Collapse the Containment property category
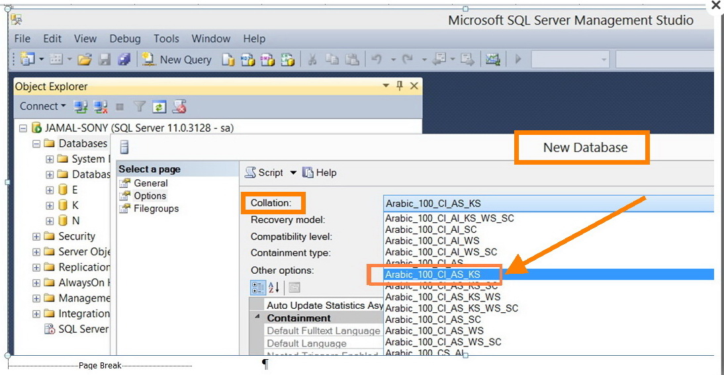 pyautogui.click(x=257, y=317)
